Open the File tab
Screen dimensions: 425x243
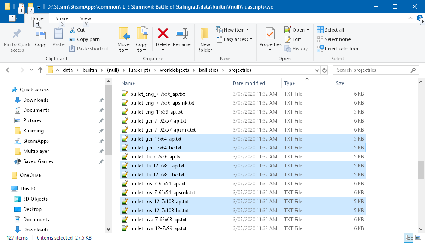click(12, 18)
